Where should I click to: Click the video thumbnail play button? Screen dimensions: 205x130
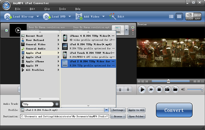(x=18, y=30)
